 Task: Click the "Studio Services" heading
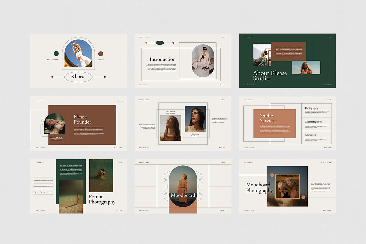268,118
